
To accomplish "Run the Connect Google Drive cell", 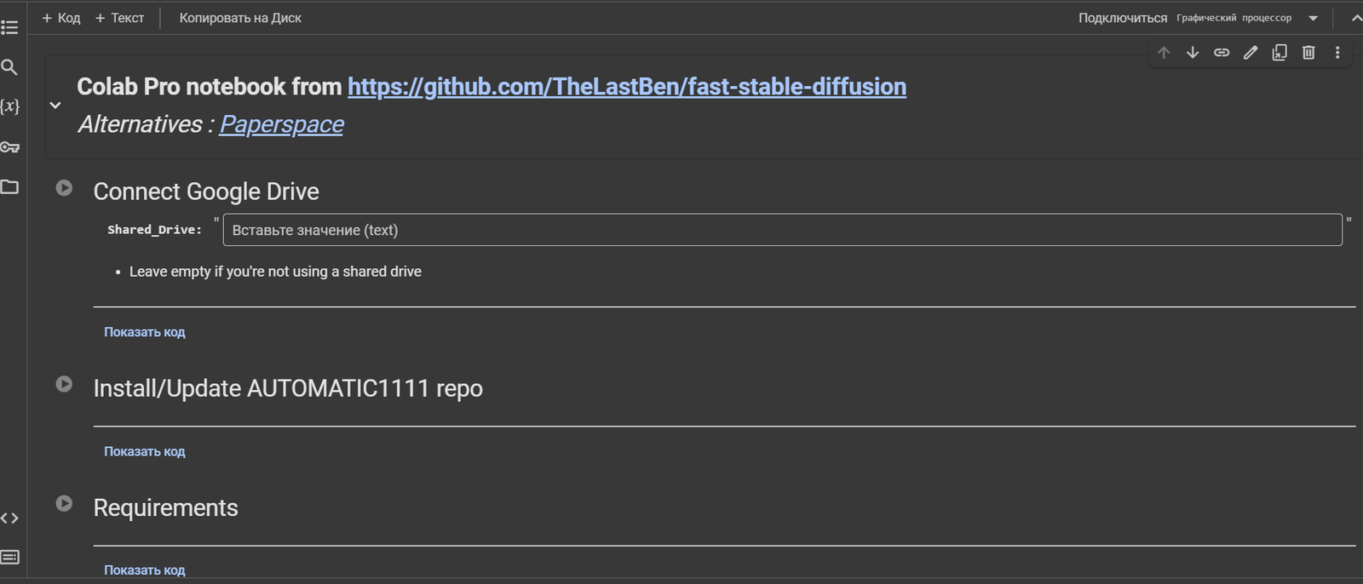I will (64, 187).
